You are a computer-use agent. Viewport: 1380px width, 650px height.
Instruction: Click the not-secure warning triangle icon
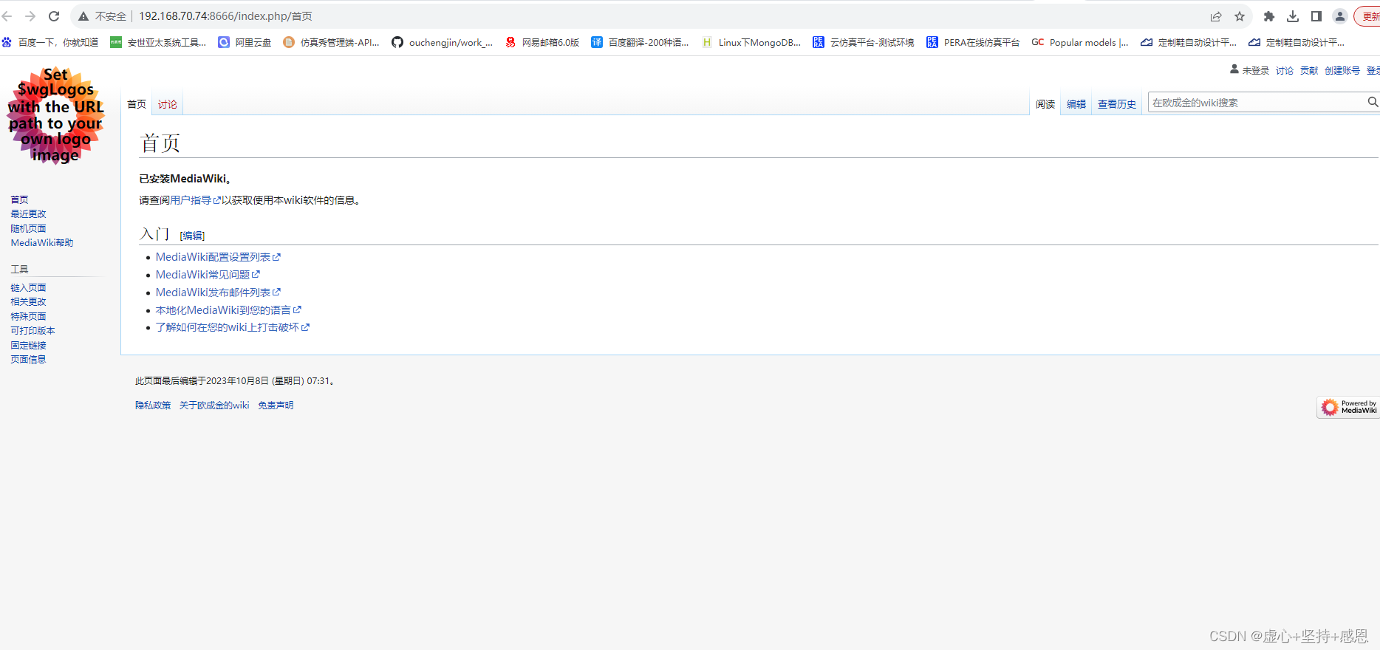83,16
